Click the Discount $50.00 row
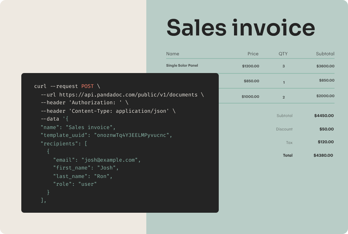The width and height of the screenshot is (348, 234). tap(305, 129)
